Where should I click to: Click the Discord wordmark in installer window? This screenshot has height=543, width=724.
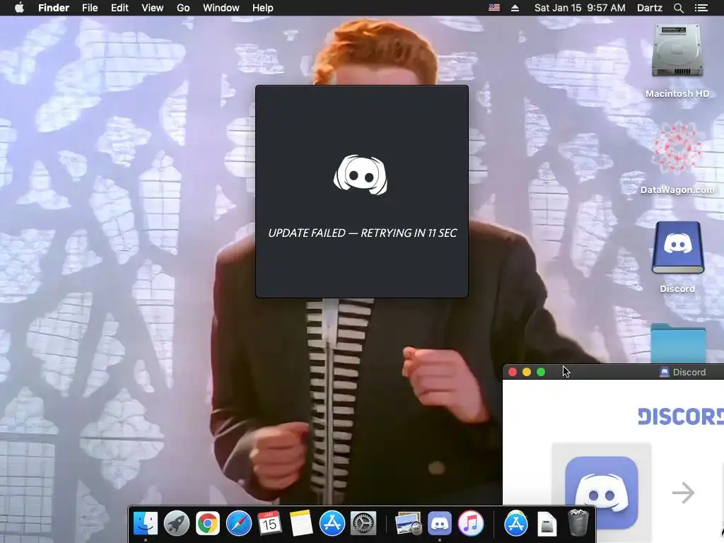(x=681, y=416)
